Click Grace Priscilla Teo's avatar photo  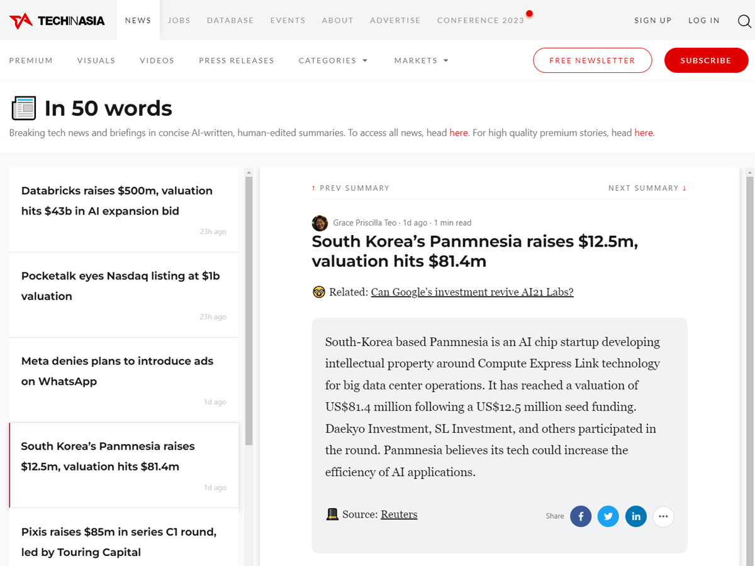[320, 223]
